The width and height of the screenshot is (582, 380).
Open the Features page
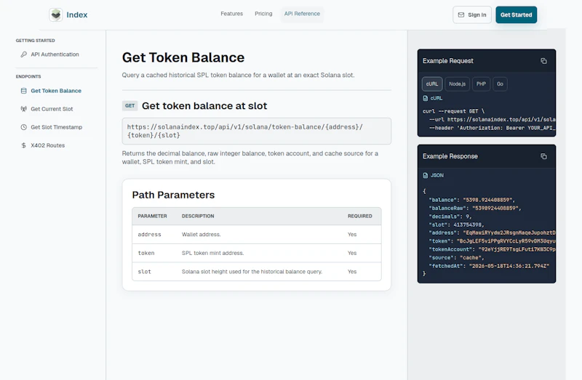231,14
